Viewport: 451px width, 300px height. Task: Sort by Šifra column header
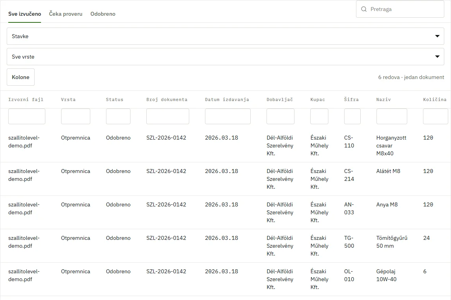(x=351, y=99)
